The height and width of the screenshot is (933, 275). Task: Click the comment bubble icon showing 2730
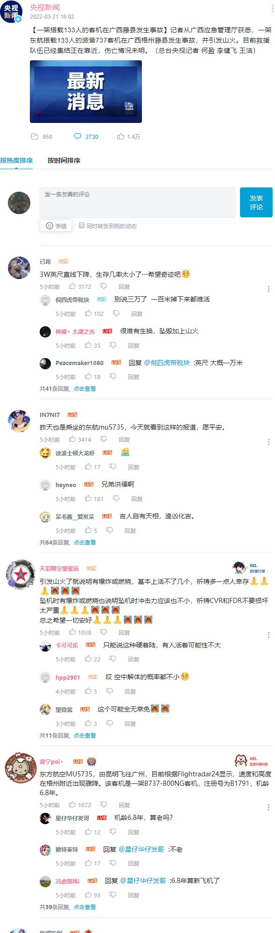point(78,136)
